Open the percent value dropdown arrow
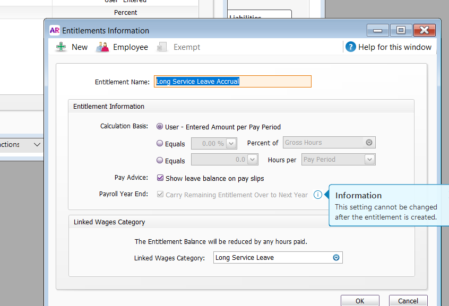This screenshot has height=306, width=449. coord(231,143)
